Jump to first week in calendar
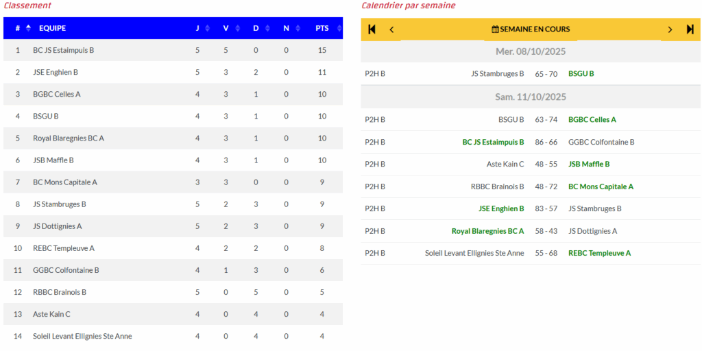 [372, 29]
